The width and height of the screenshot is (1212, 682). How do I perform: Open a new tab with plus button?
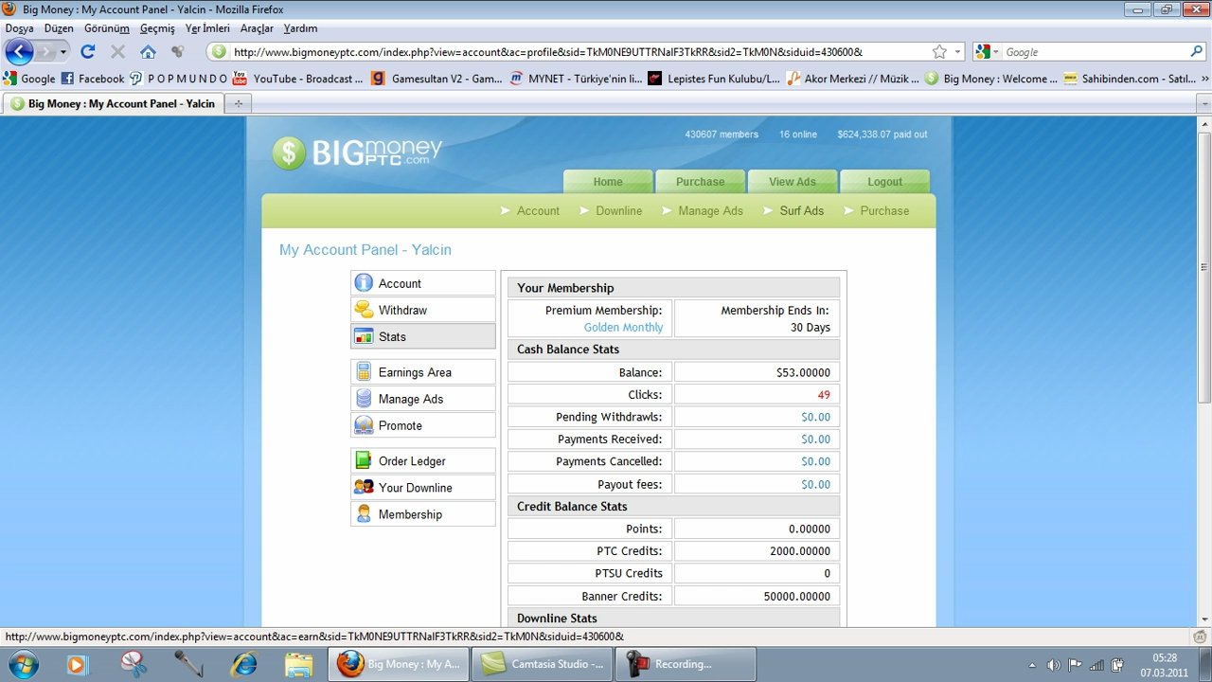tap(238, 103)
